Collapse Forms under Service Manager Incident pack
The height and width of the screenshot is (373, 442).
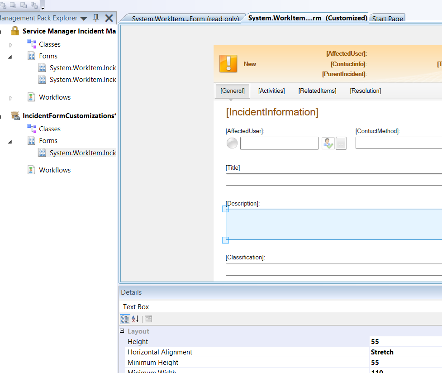point(10,57)
